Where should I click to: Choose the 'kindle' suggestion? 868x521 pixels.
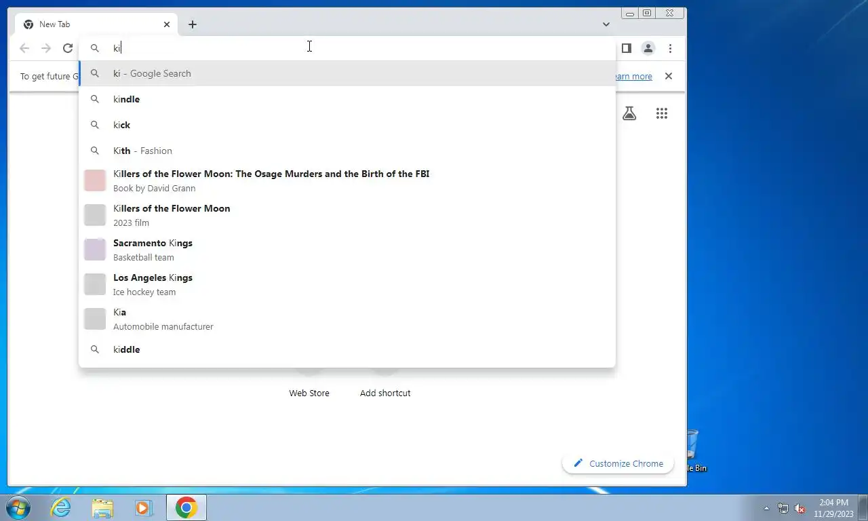(x=347, y=99)
